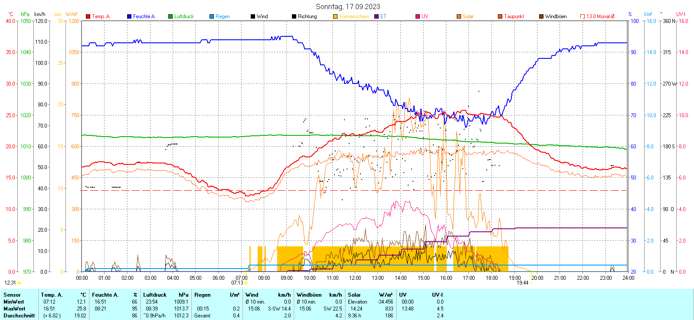The width and height of the screenshot is (694, 320).
Task: Click the green Luftdruck legend square
Action: (170, 16)
